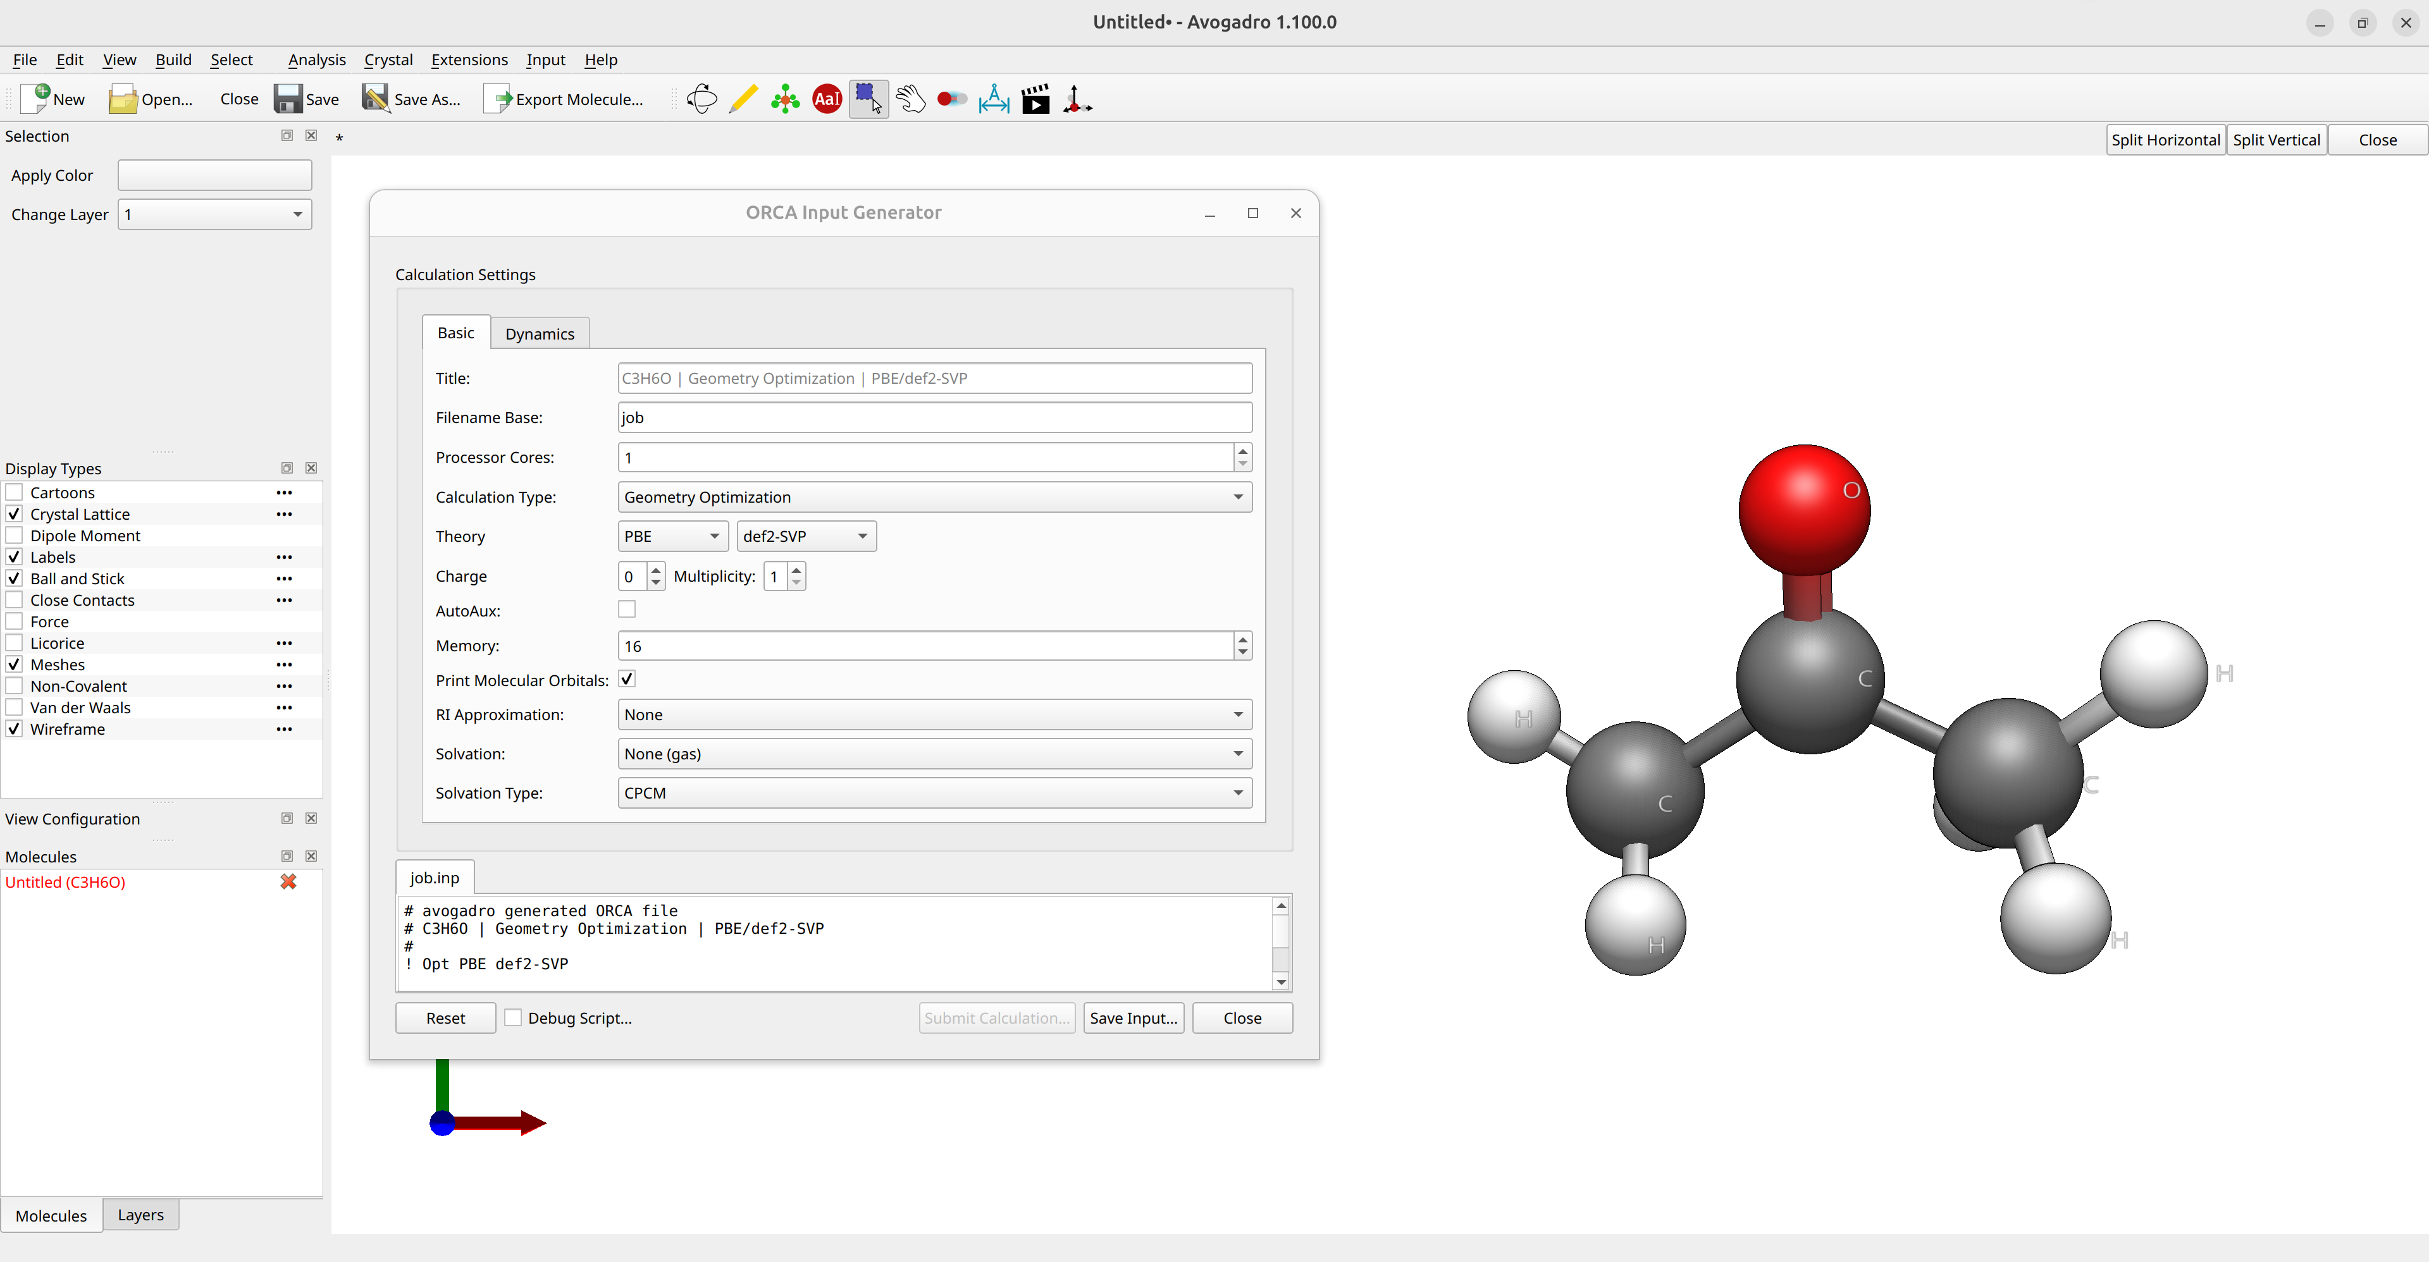Switch to the Dynamics tab
2429x1262 pixels.
540,334
